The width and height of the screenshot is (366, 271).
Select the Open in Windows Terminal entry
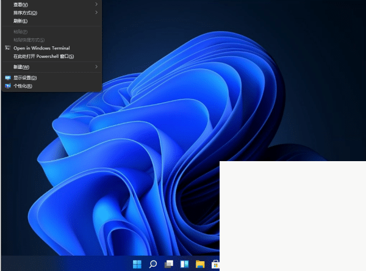(41, 48)
